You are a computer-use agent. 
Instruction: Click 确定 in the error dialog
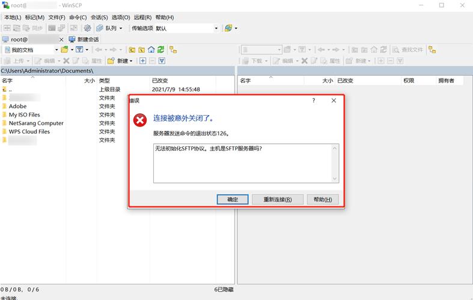[232, 199]
